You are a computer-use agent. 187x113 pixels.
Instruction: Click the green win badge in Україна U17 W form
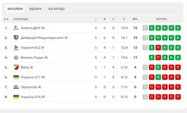(x=158, y=77)
